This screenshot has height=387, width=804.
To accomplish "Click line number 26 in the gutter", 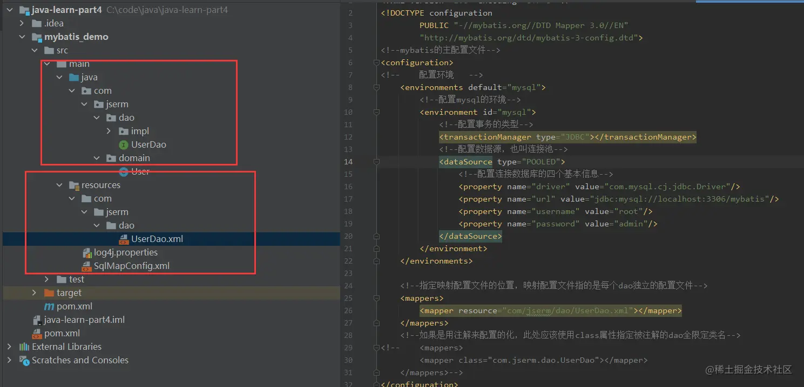I will pyautogui.click(x=348, y=310).
